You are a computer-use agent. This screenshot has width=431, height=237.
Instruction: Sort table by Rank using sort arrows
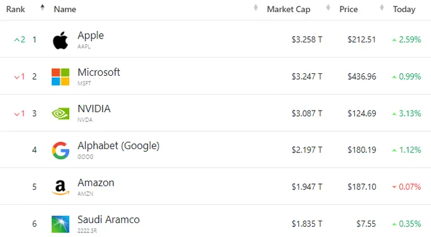(42, 8)
